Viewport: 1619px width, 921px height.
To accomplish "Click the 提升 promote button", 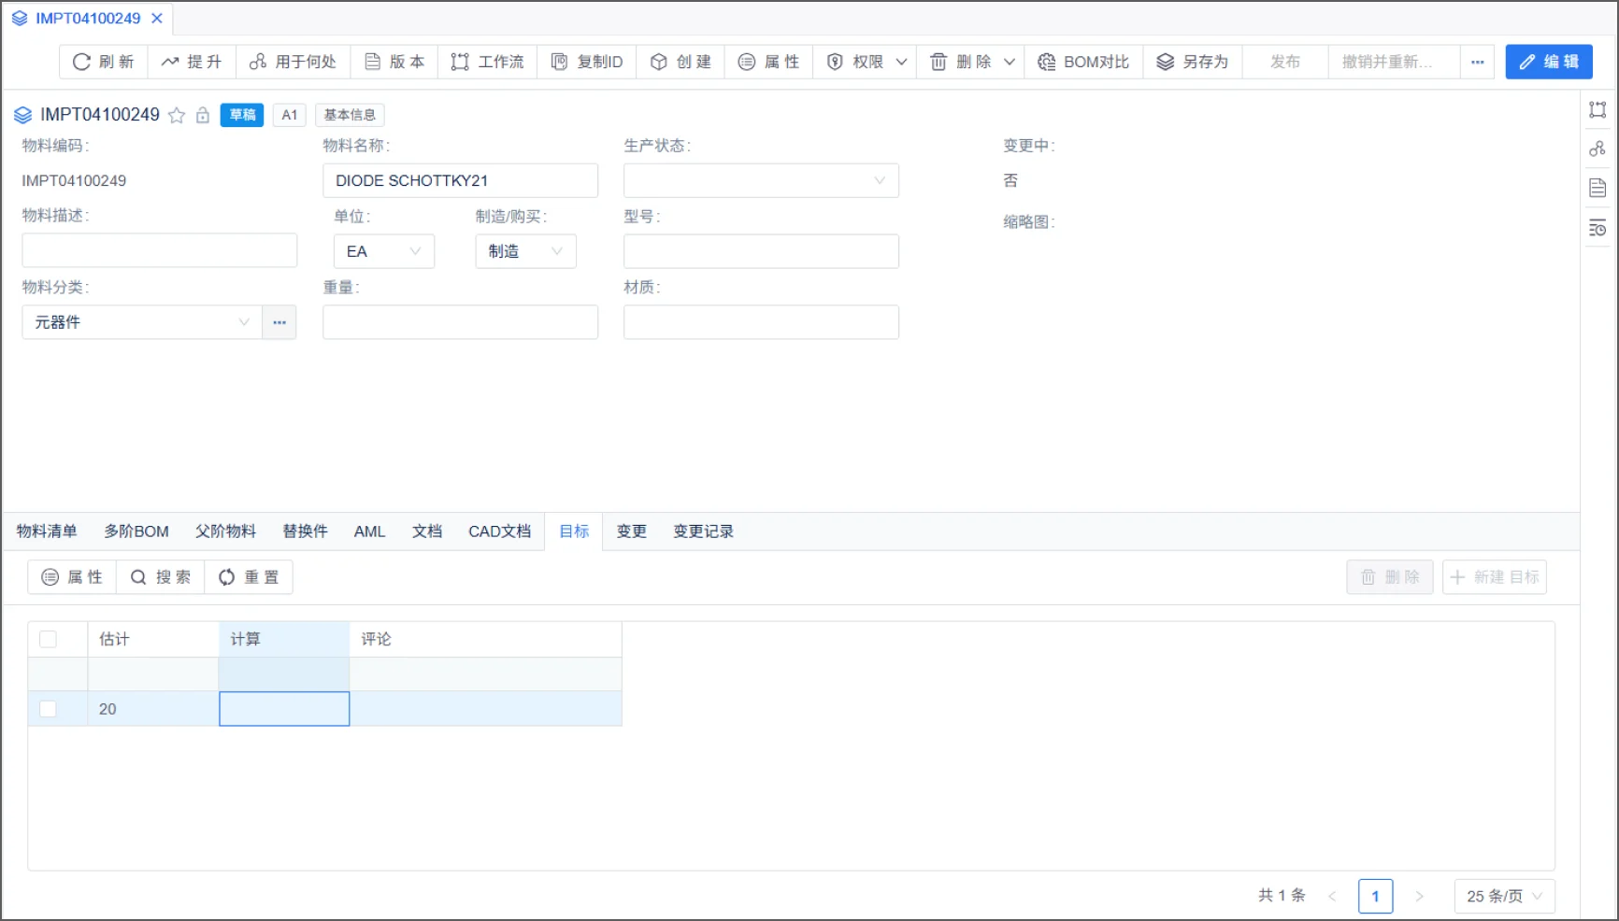I will coord(192,62).
